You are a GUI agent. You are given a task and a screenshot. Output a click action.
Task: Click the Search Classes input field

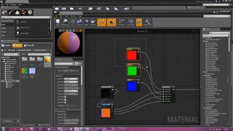click(x=26, y=17)
